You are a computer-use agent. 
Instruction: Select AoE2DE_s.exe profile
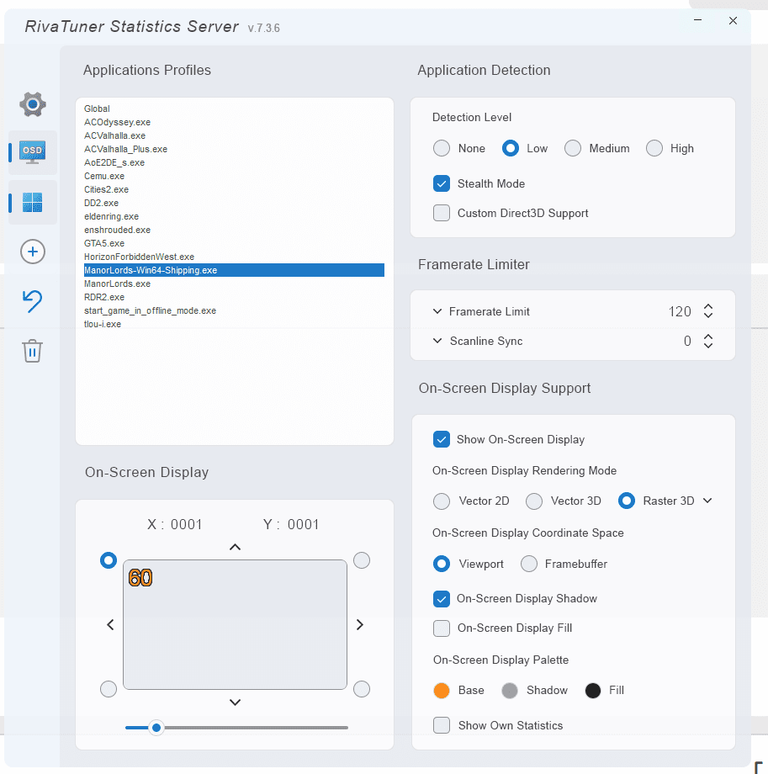pos(234,162)
